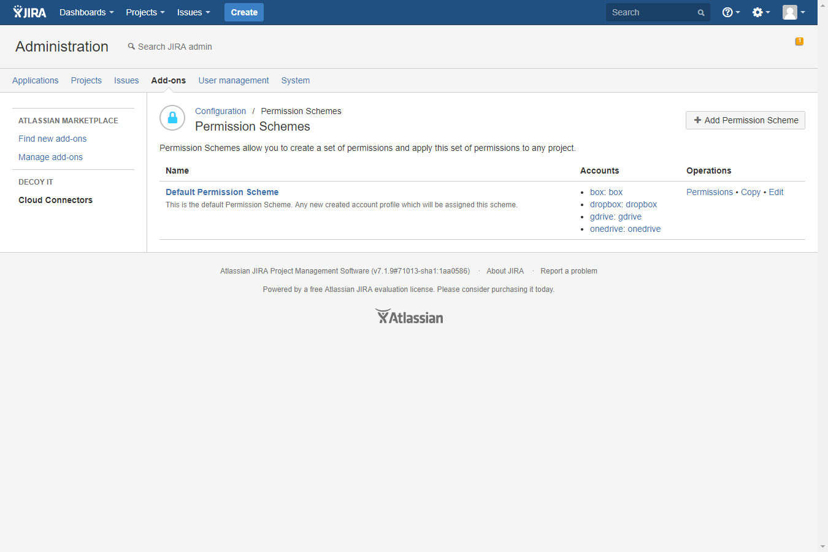Click the blue padlock Permission Schemes icon
Viewport: 828px width, 552px height.
172,118
